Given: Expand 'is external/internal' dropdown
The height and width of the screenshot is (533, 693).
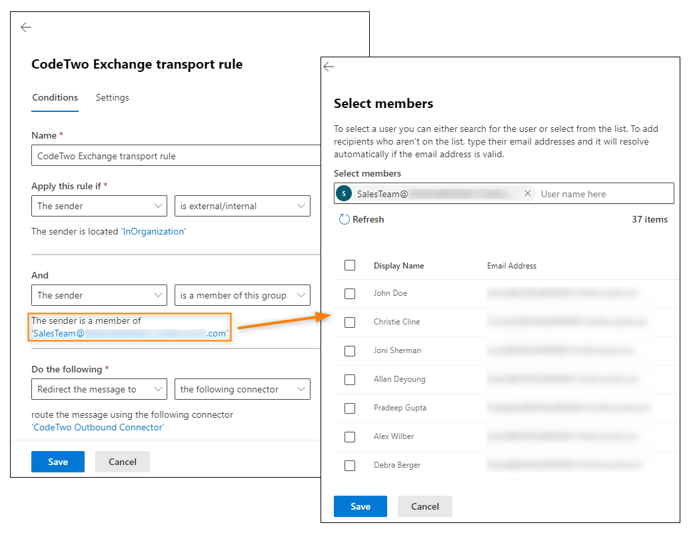Looking at the screenshot, I should tap(242, 206).
